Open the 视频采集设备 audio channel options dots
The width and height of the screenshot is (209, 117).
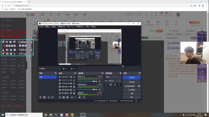(x=100, y=90)
